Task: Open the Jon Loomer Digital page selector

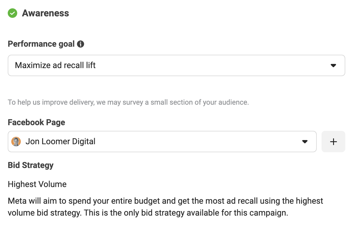Action: point(162,142)
